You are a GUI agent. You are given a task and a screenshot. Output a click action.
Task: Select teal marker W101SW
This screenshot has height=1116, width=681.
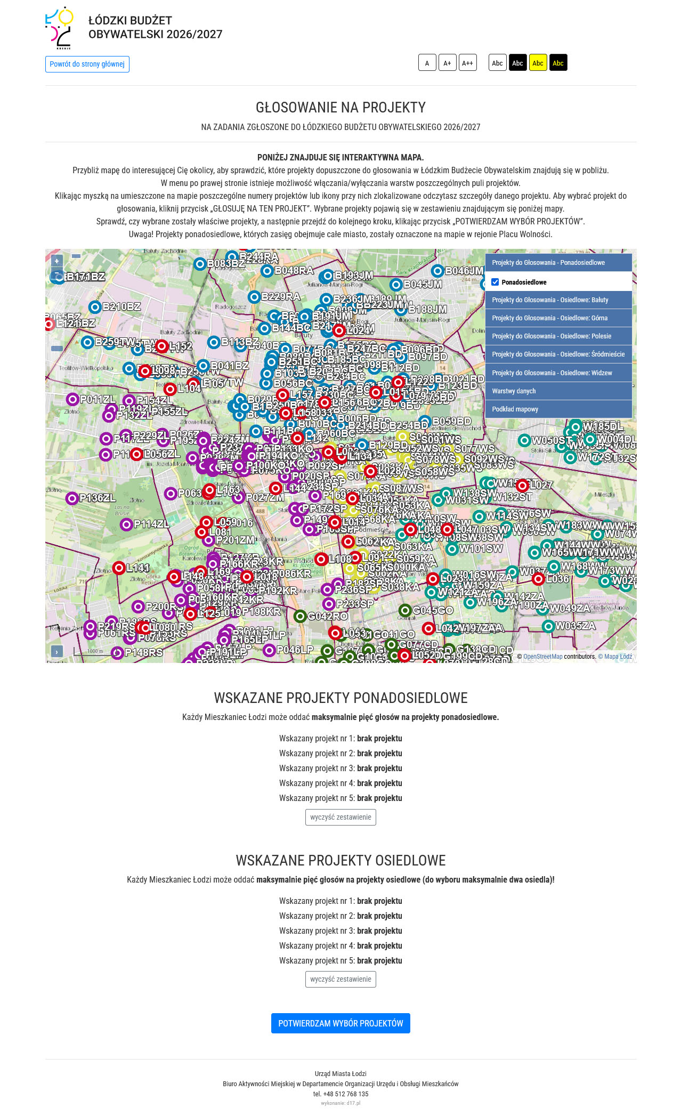tap(452, 548)
